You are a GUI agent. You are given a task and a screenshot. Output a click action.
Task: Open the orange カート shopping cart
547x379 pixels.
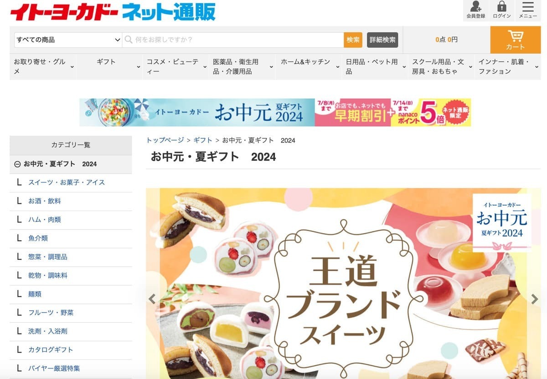click(516, 40)
